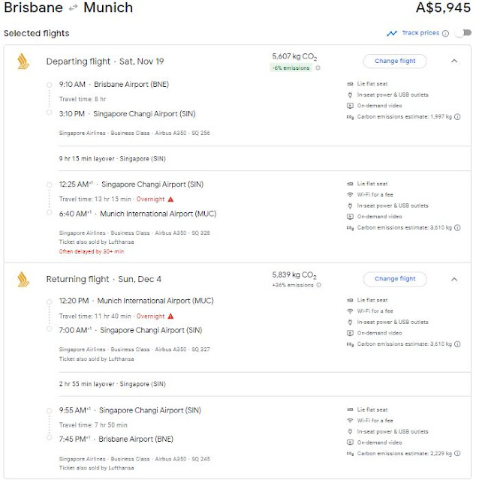Click 'Returning flight · Sun, Dec 4' header
This screenshot has height=480, width=479.
(x=104, y=279)
